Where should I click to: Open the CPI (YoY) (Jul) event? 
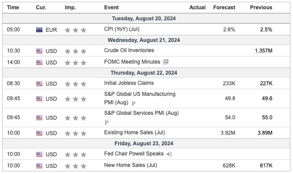tap(122, 29)
